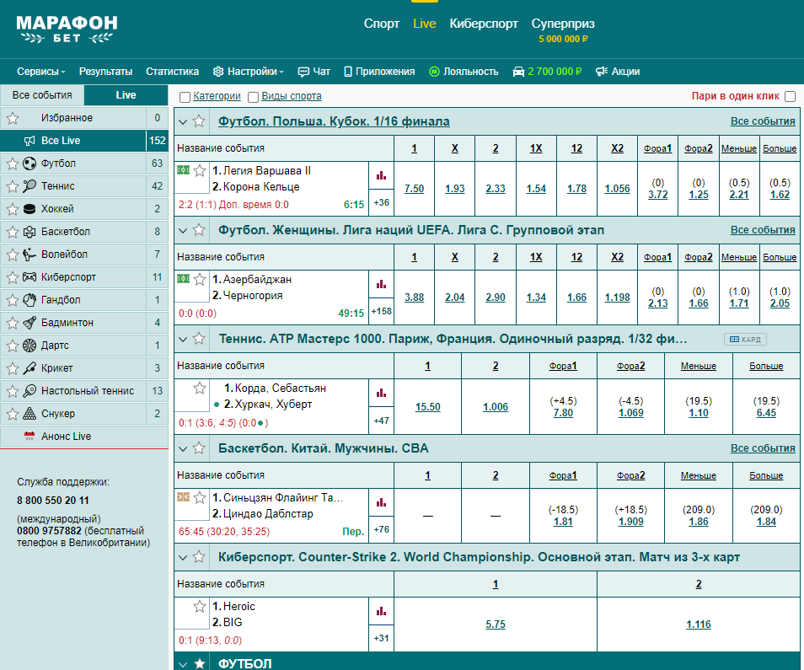Bet on odds 7.50 for Легия Варшава II
804x670 pixels.
(414, 189)
